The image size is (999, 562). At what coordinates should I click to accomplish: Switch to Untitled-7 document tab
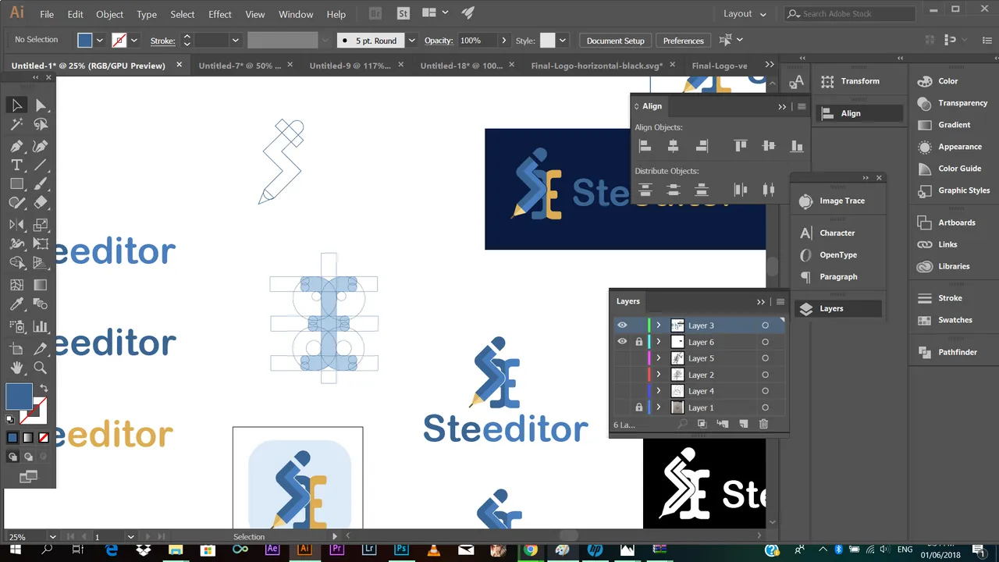pyautogui.click(x=240, y=66)
